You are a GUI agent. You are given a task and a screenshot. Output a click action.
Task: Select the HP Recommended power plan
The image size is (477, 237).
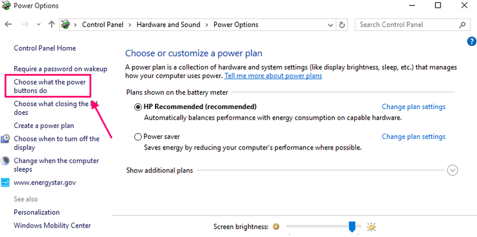click(138, 107)
